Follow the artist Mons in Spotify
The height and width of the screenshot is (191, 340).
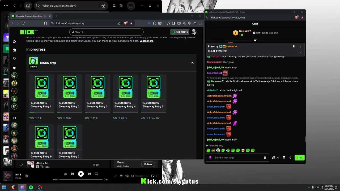click(x=148, y=164)
